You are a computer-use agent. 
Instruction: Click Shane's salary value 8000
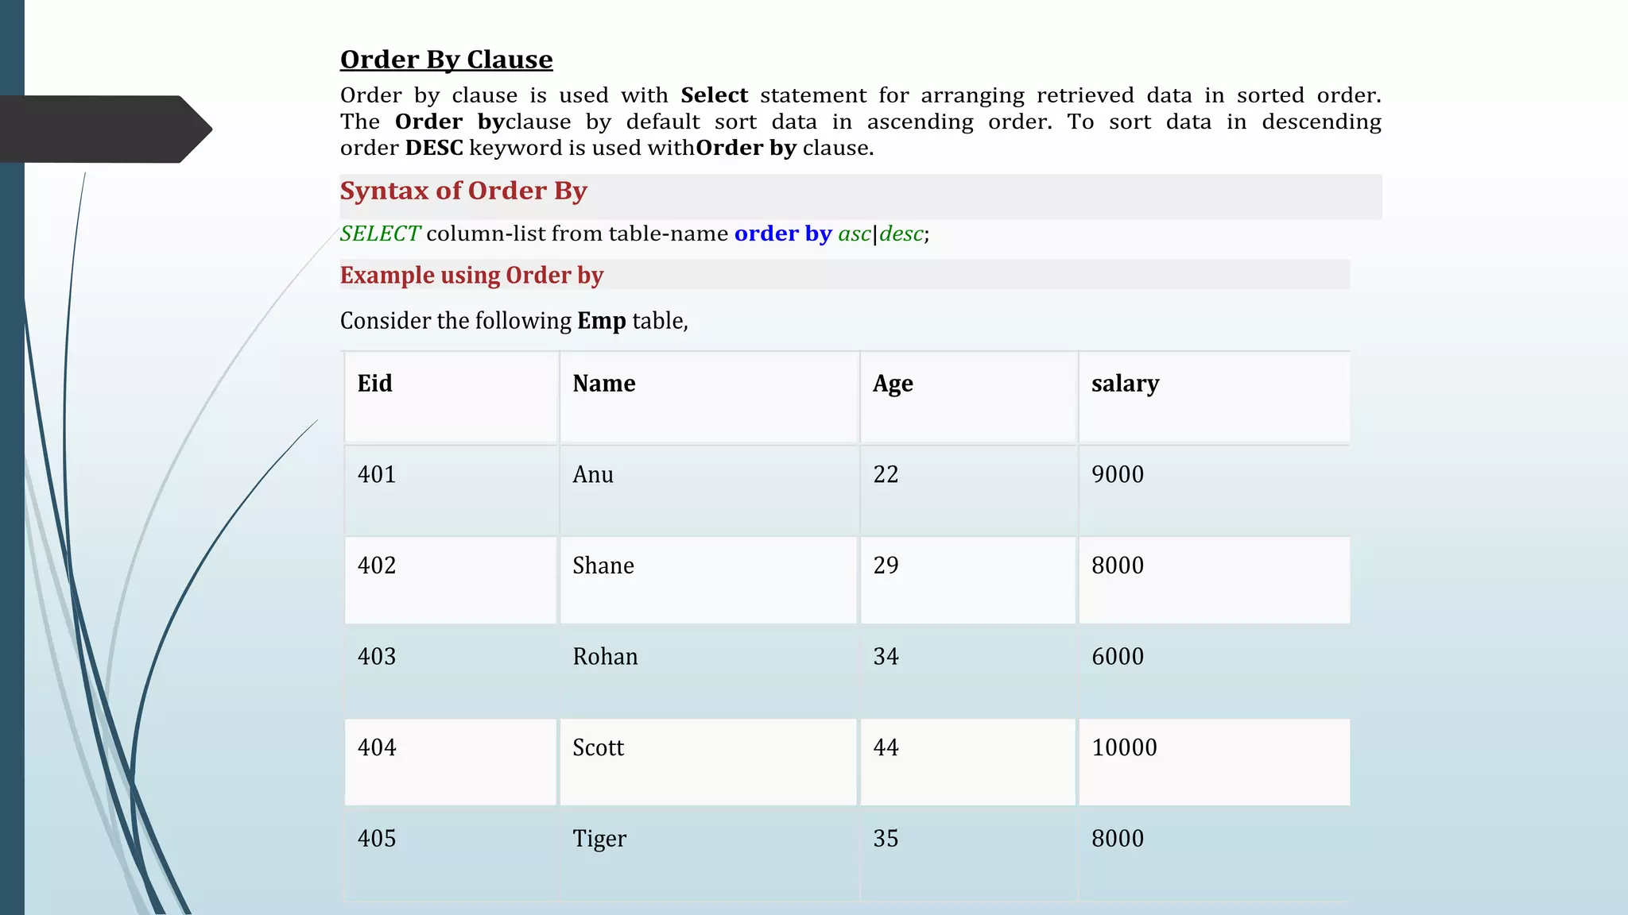1118,566
